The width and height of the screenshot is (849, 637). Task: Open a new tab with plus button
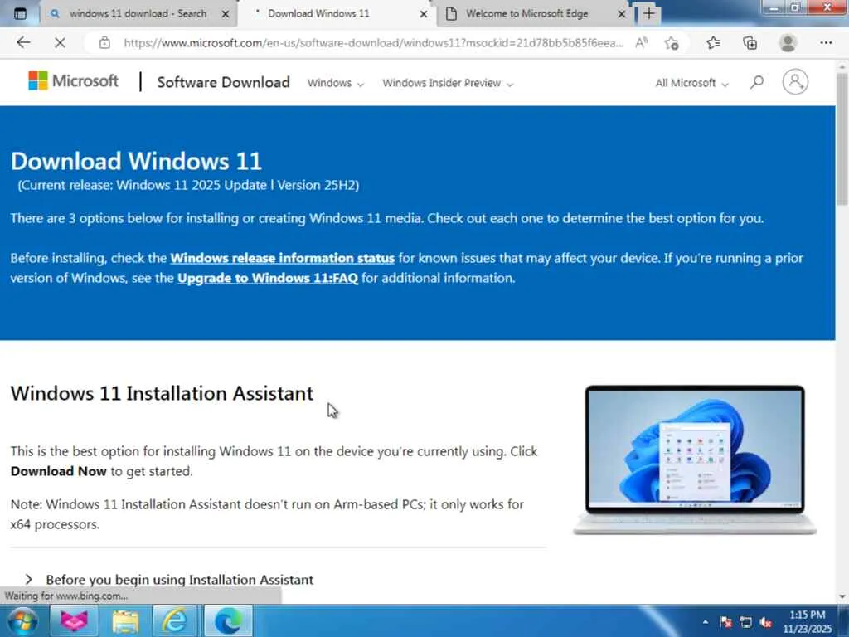[648, 13]
